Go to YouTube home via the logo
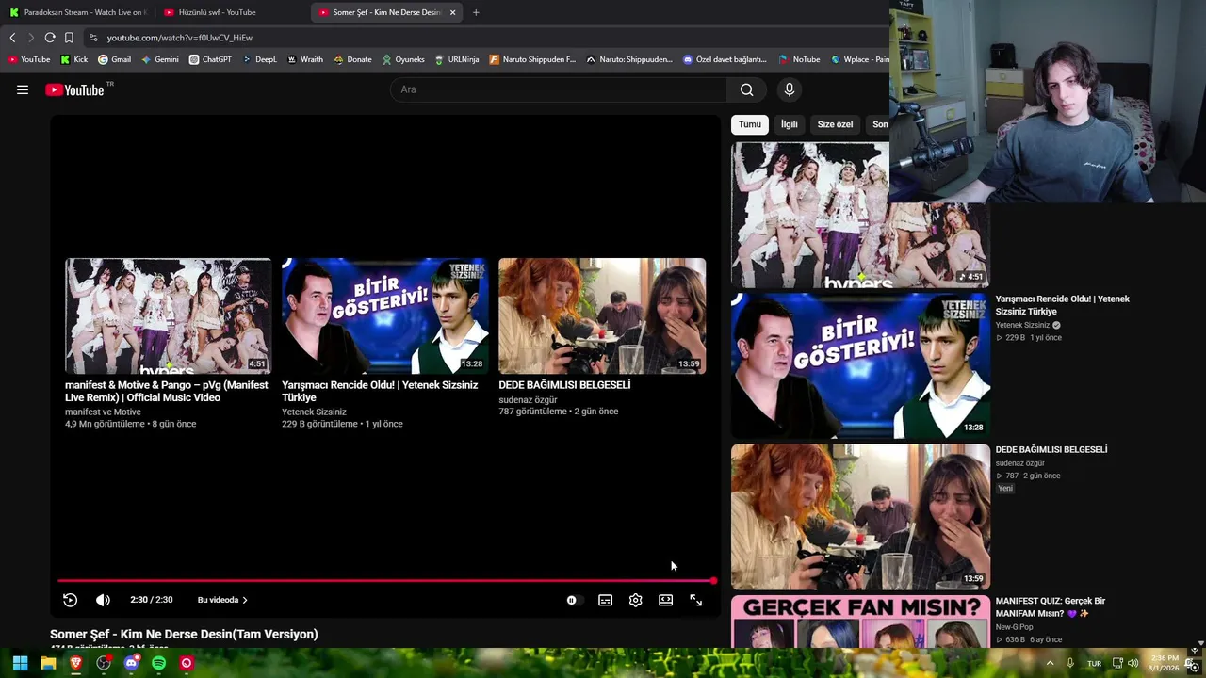Screen dimensions: 1206x678 pyautogui.click(x=74, y=89)
